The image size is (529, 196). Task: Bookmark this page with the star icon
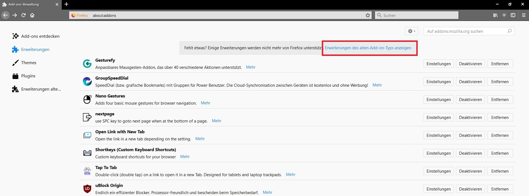coord(368,15)
